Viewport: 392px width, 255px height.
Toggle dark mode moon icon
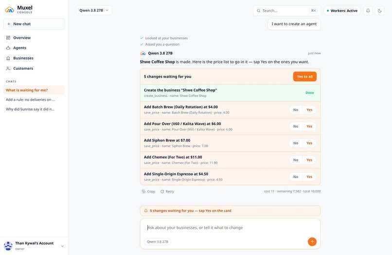pyautogui.click(x=379, y=11)
